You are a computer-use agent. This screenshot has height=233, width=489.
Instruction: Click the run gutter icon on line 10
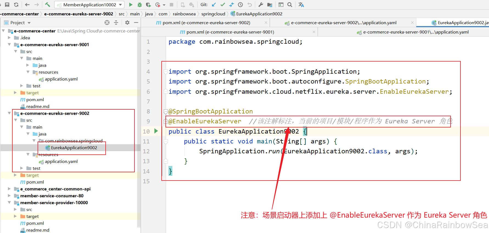point(156,131)
